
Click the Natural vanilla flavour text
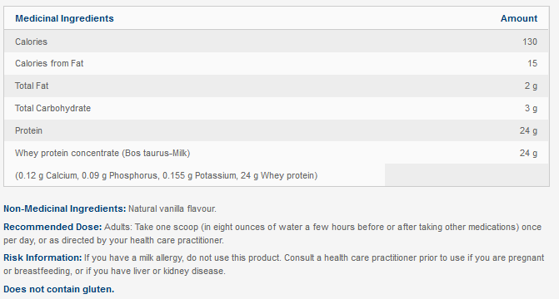[x=172, y=208]
